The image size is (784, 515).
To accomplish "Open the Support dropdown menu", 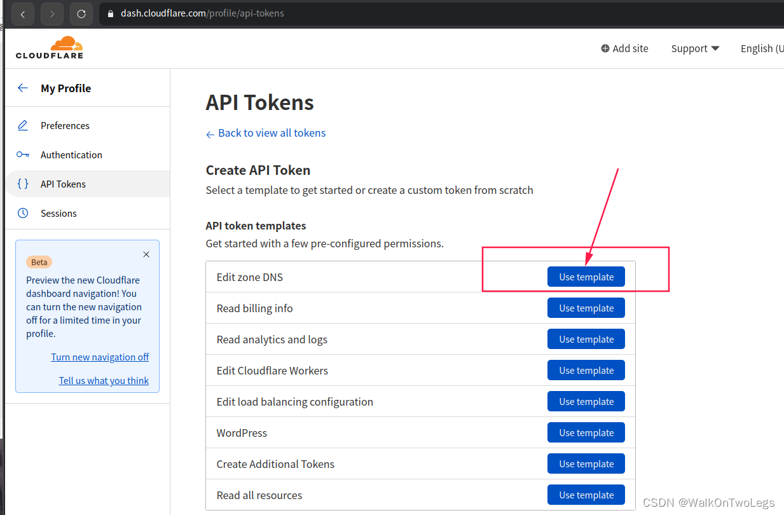I will tap(695, 48).
